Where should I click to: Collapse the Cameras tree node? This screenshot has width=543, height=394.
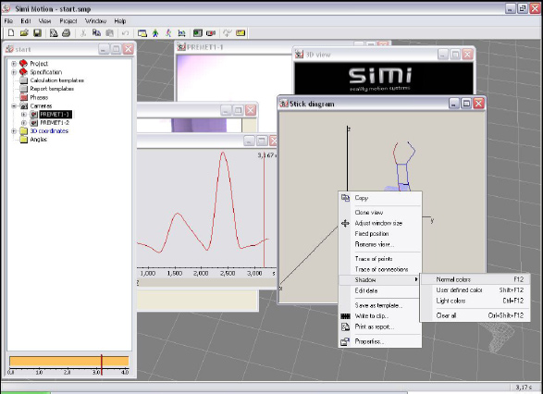click(x=14, y=106)
